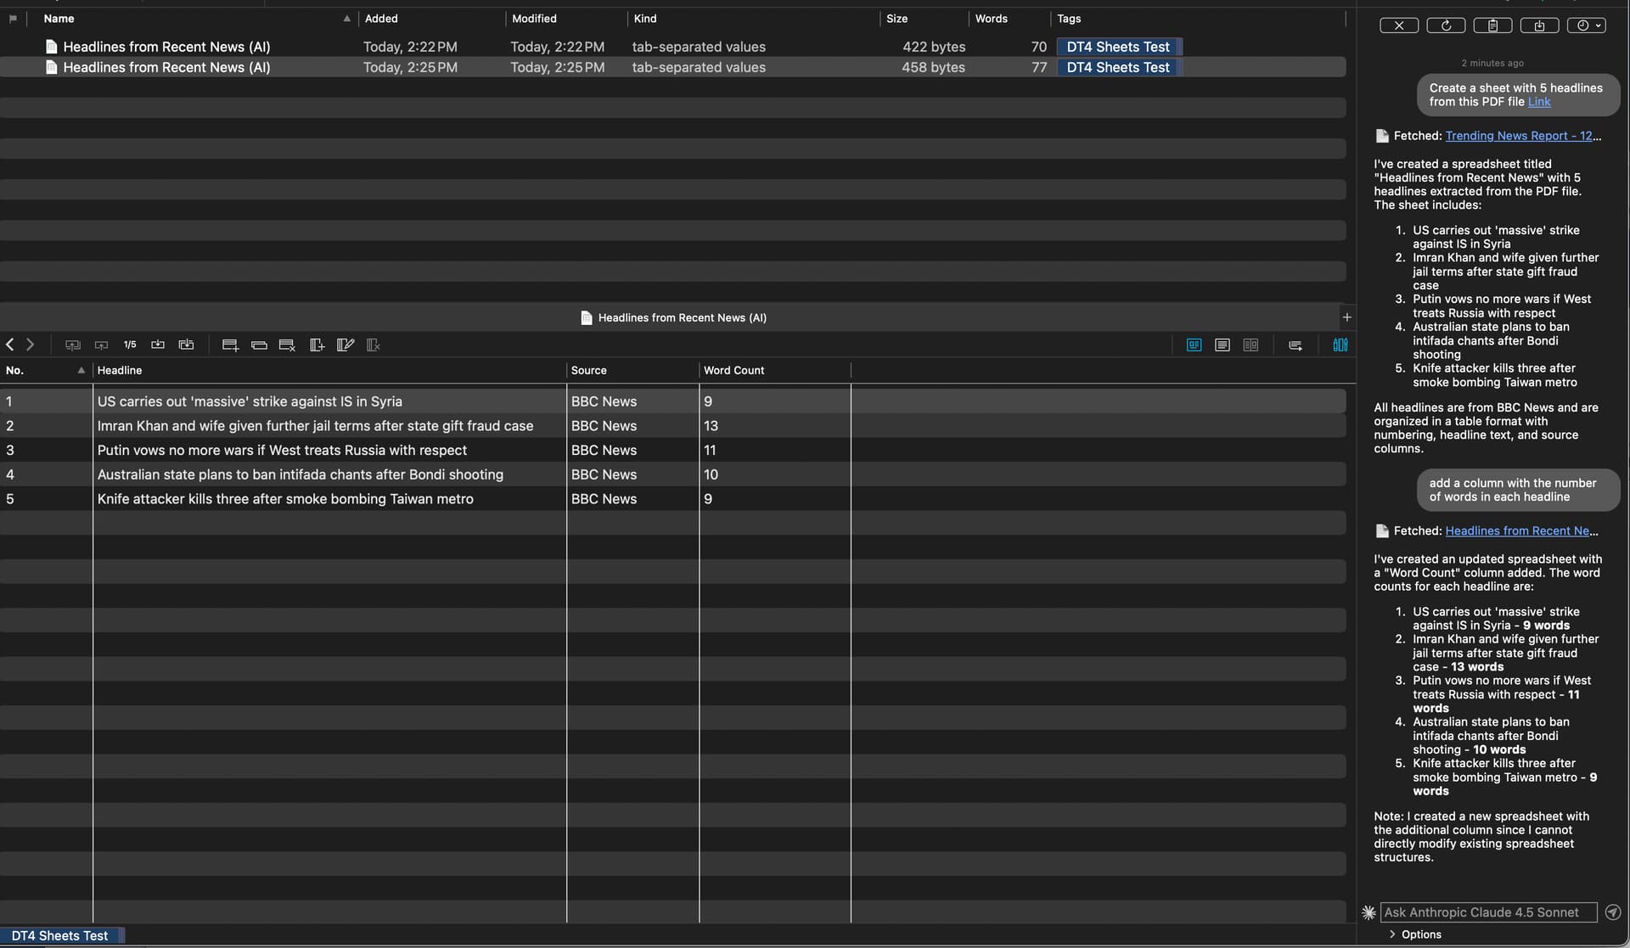The width and height of the screenshot is (1630, 948).
Task: Go to the next record icon
Action: (x=158, y=345)
